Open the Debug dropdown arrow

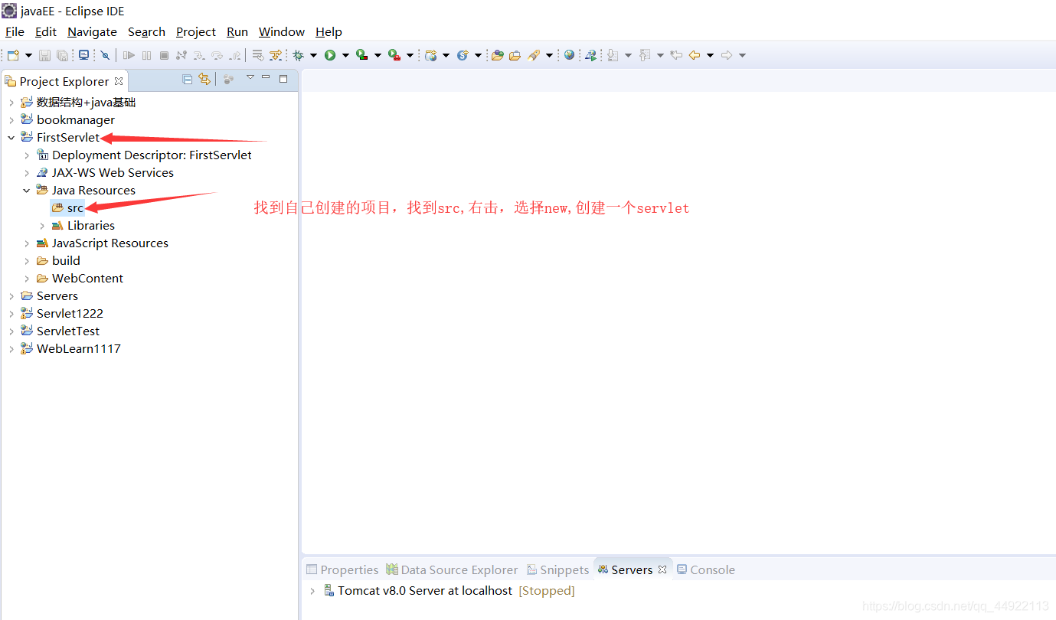point(313,55)
